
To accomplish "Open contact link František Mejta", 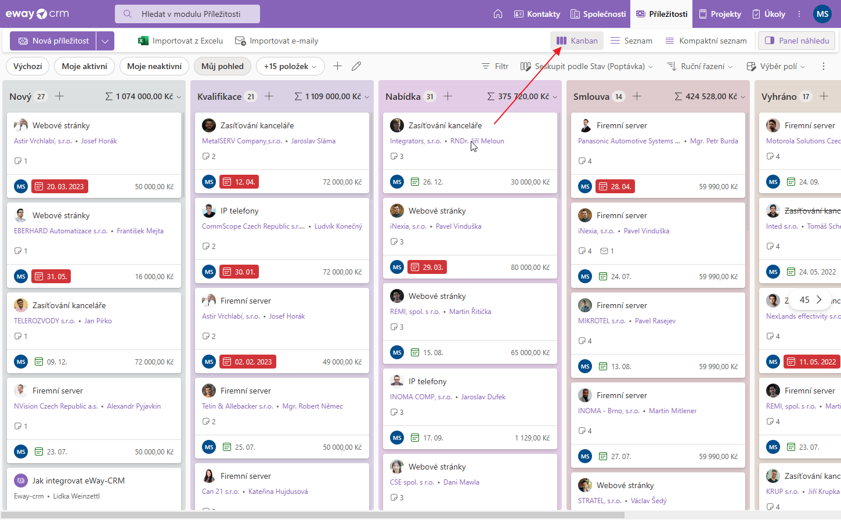I will (140, 231).
